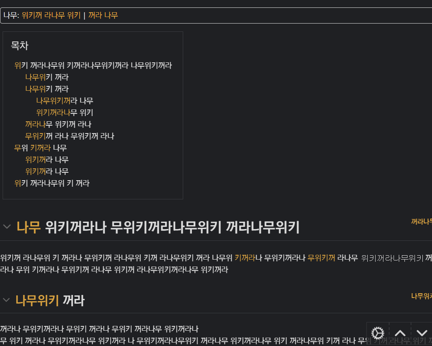Go to contents entry '무위 키꺼라 나무'
Viewport: 432px width, 346px height.
41,148
